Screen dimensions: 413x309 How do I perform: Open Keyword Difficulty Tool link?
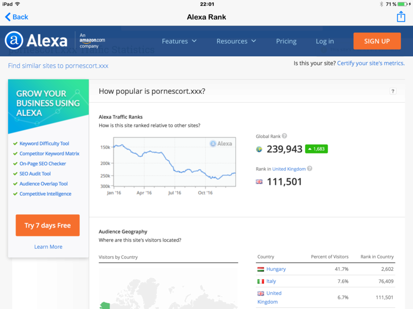tap(44, 144)
